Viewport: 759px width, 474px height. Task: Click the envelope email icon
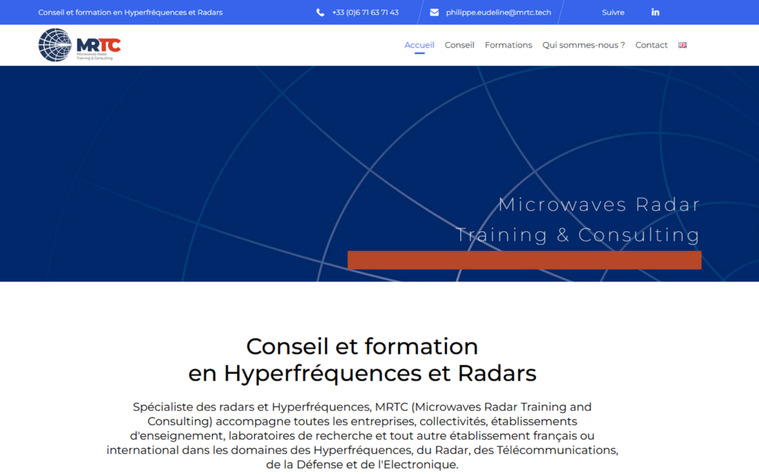click(434, 13)
